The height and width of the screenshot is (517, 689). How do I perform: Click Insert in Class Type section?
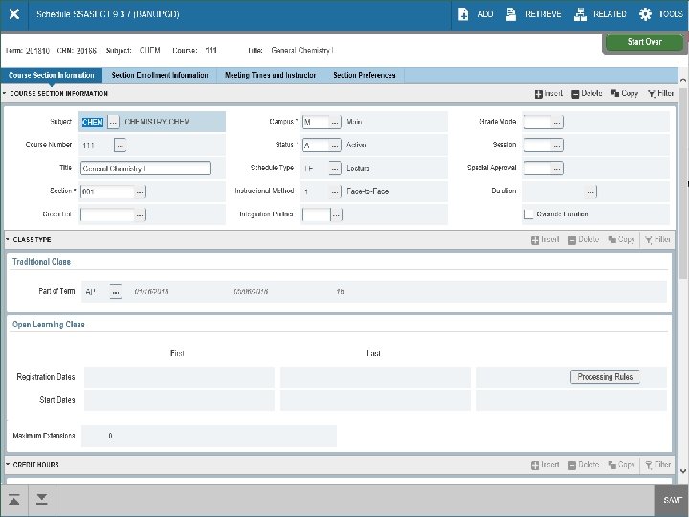[x=545, y=240]
